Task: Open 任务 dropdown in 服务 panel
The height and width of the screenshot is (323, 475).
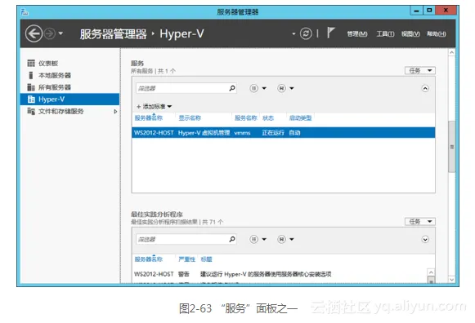Action: coord(420,70)
